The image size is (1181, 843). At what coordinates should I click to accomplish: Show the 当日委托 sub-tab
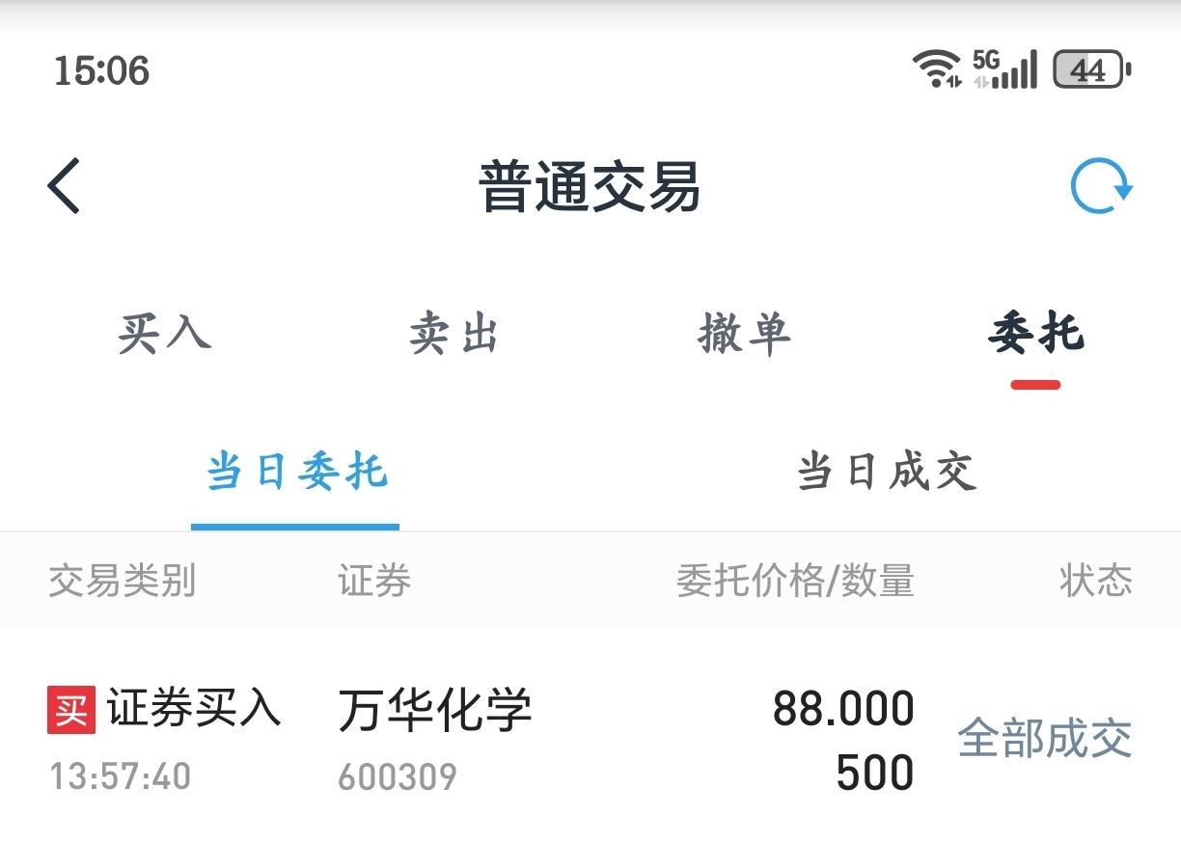click(x=296, y=473)
